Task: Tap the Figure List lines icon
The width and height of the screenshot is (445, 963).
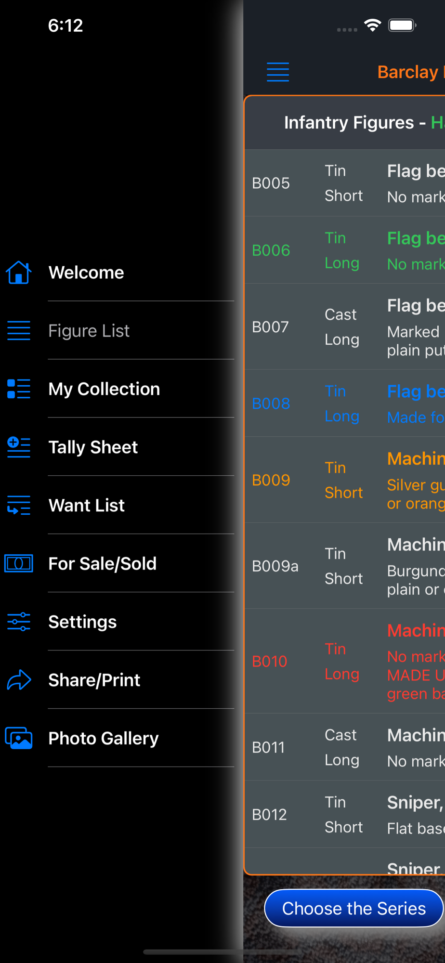Action: click(x=19, y=331)
